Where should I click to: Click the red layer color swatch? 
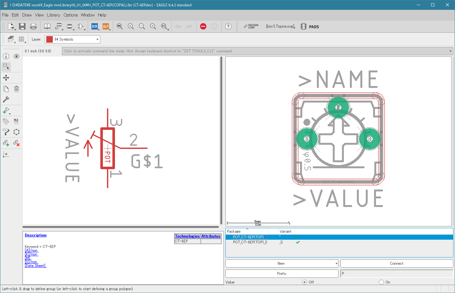pyautogui.click(x=50, y=39)
